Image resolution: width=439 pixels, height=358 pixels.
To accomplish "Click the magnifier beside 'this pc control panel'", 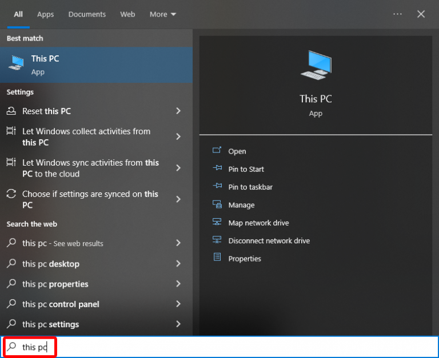I will (11, 303).
